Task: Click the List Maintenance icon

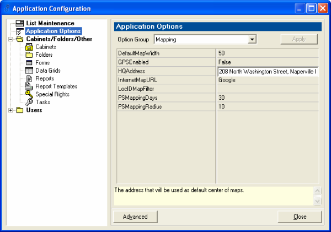Action: pyautogui.click(x=20, y=23)
